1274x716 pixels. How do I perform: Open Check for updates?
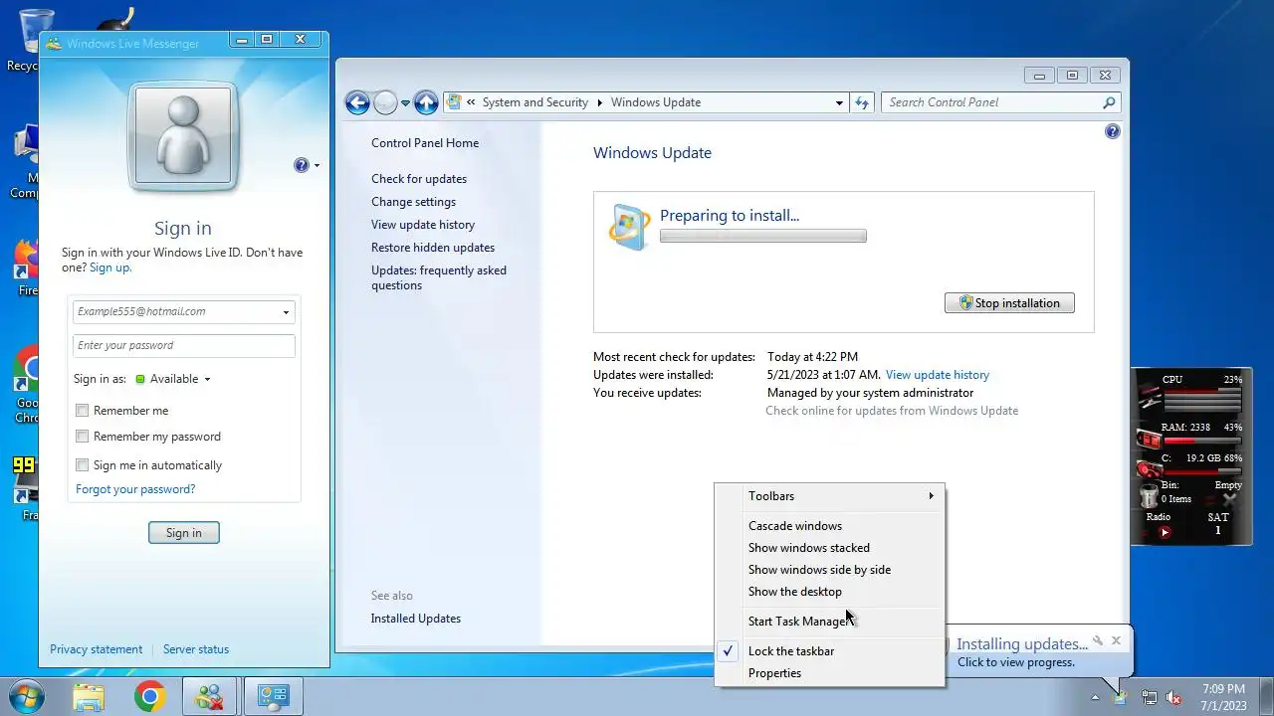[419, 179]
